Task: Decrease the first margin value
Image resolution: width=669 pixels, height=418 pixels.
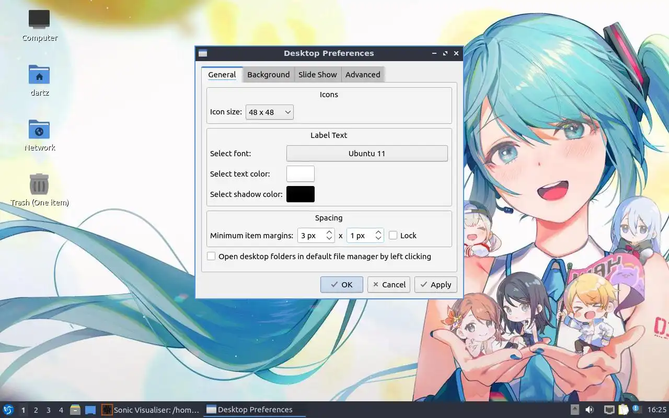Action: point(329,239)
